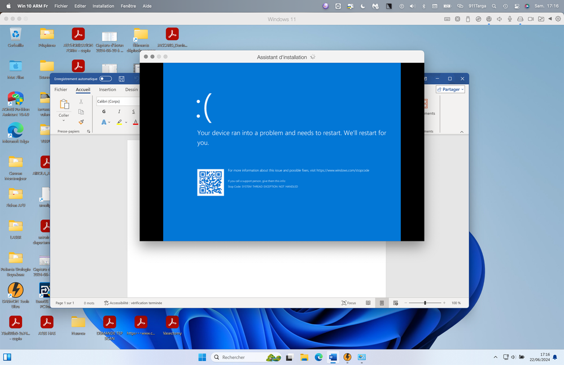Select the DAEMON Tools Ultra desktop shortcut

pos(15,296)
